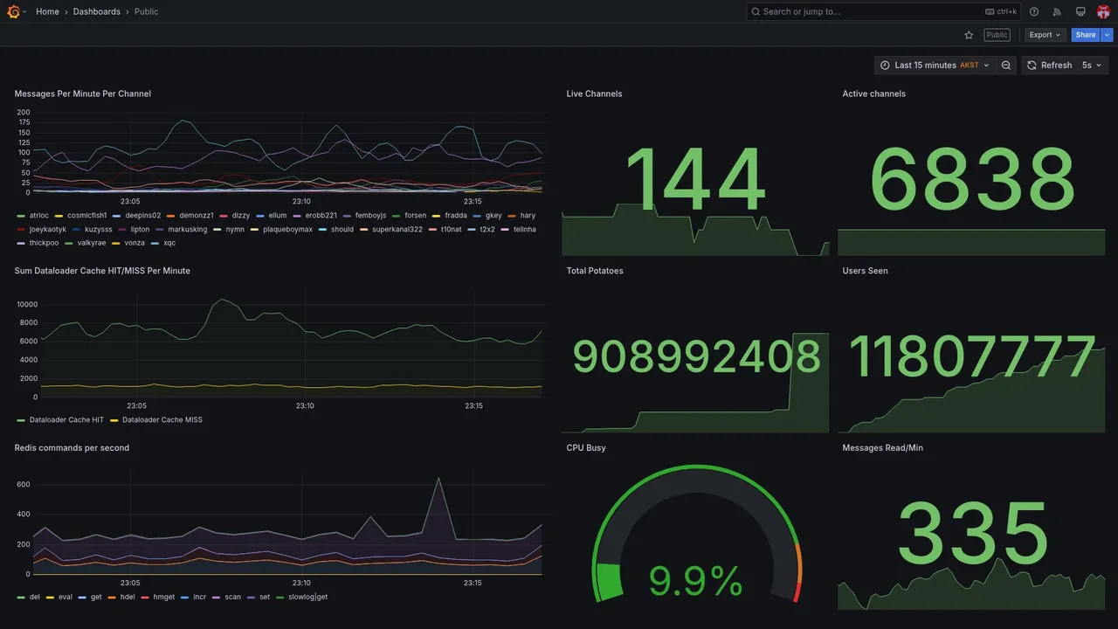Expand the Share button arrow menu
This screenshot has width=1118, height=629.
click(1108, 35)
